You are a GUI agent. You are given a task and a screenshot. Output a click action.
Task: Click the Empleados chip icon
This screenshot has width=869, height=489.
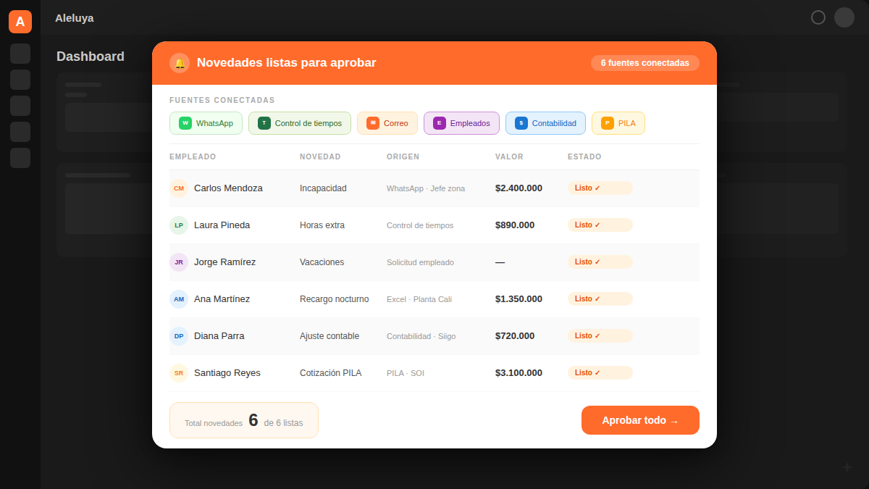coord(438,123)
